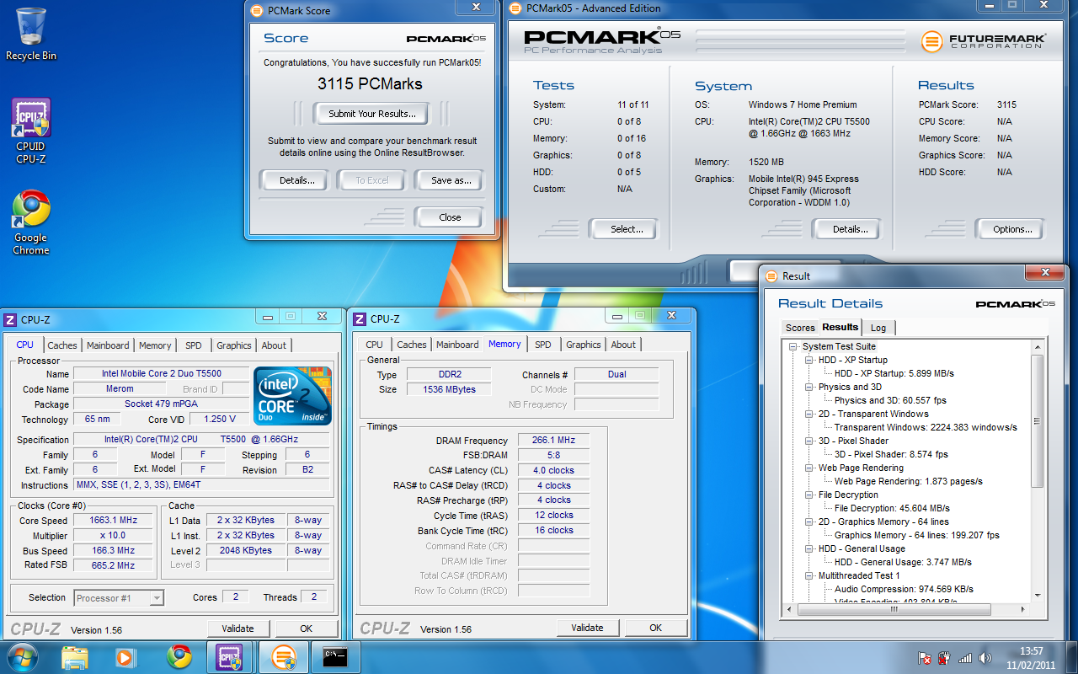The image size is (1078, 674).
Task: Select Audio Compression: 974.569 KB/s row
Action: tap(905, 589)
